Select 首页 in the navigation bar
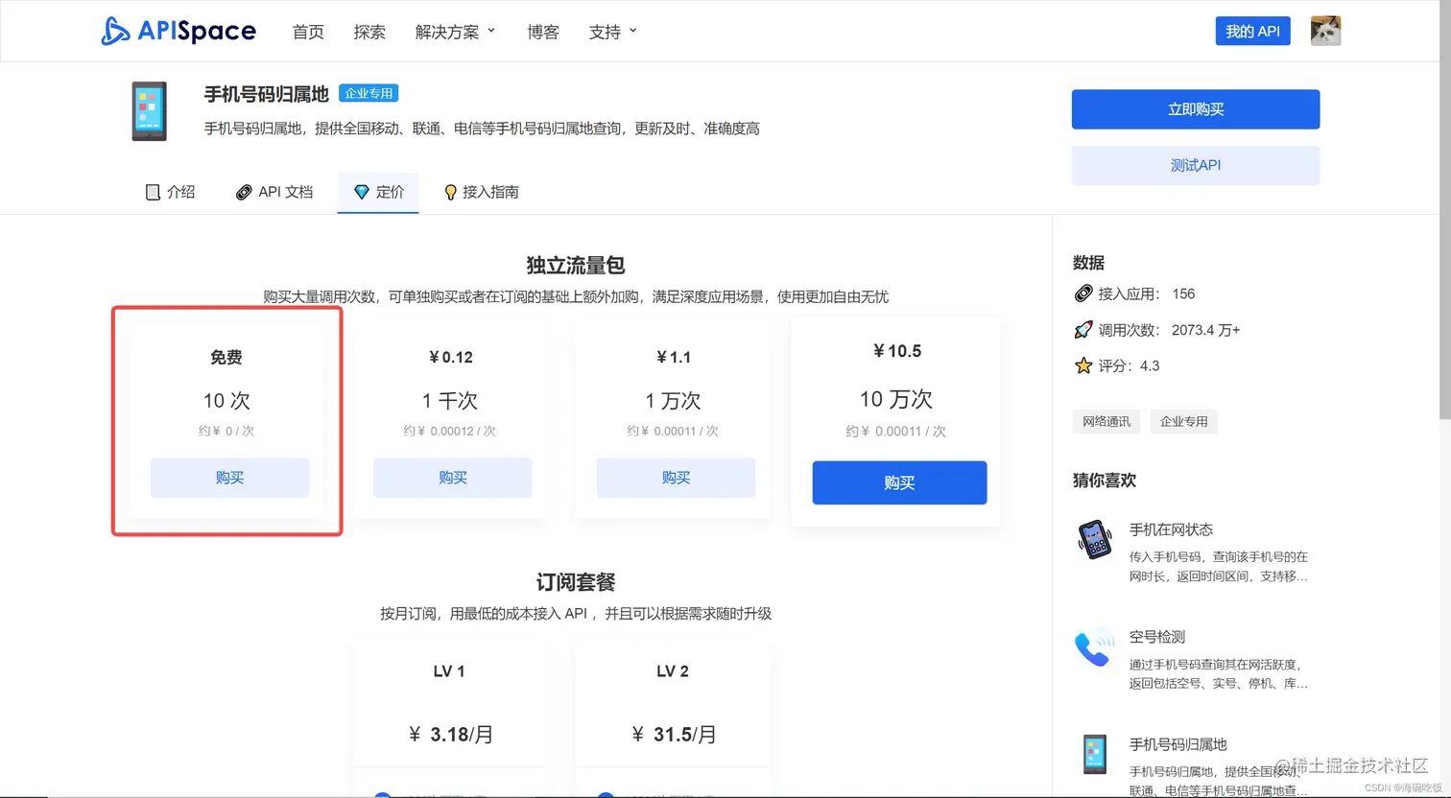Image resolution: width=1451 pixels, height=798 pixels. point(308,31)
